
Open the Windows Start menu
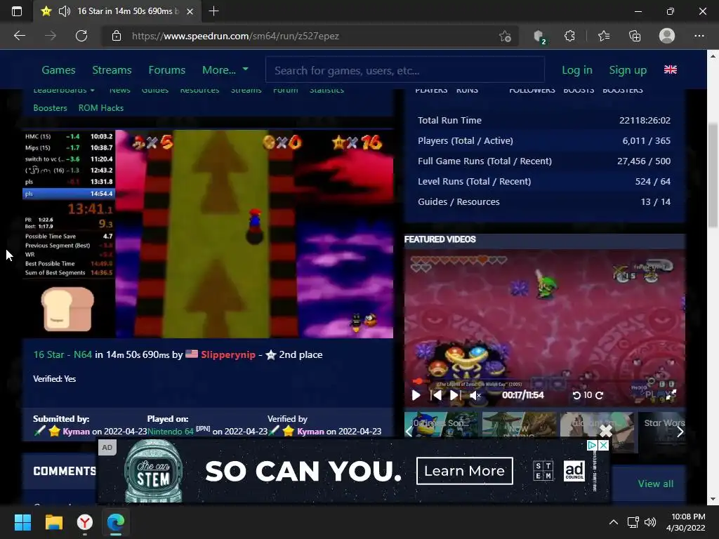point(22,522)
